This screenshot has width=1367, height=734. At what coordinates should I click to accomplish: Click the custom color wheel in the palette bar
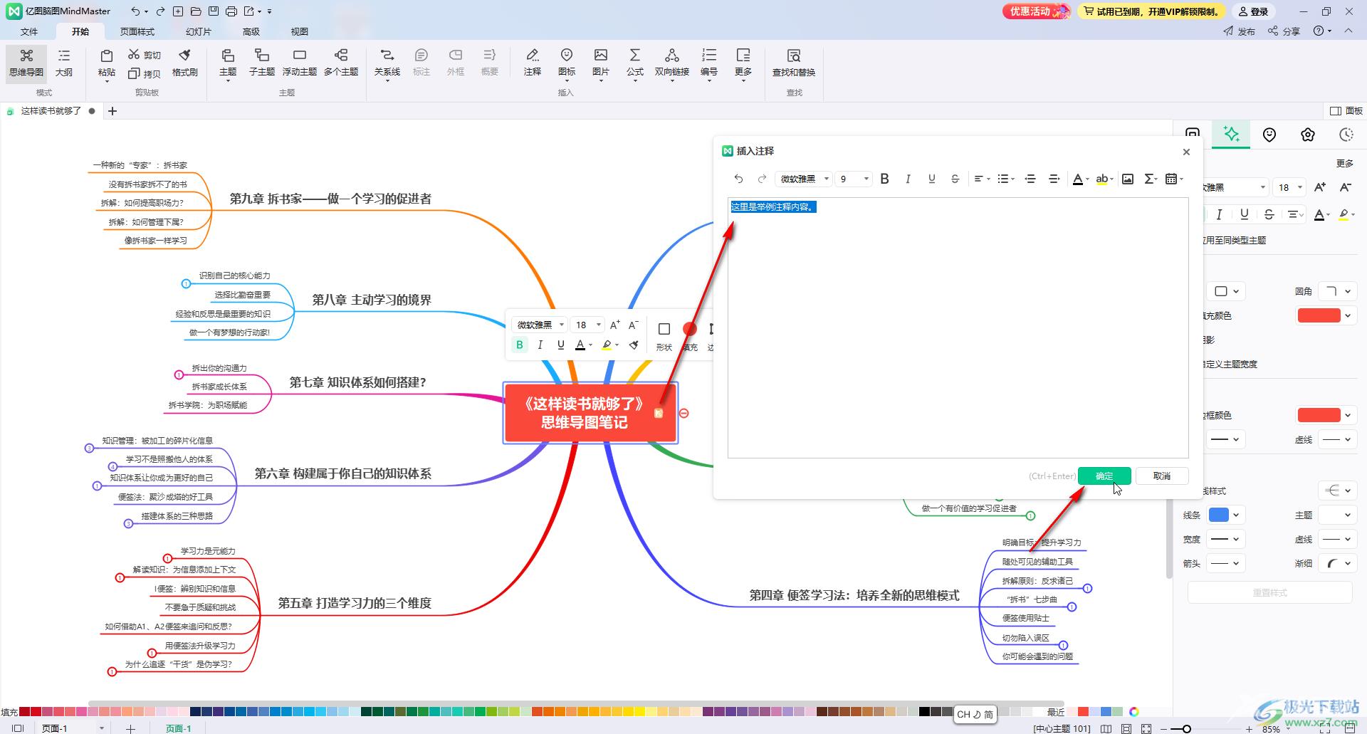pyautogui.click(x=1134, y=711)
